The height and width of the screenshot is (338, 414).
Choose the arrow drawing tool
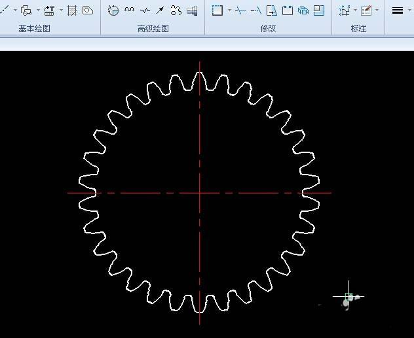coord(160,10)
